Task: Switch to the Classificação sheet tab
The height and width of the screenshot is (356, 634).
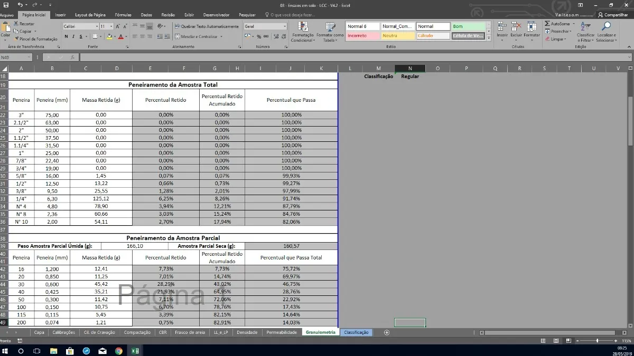Action: pos(356,332)
